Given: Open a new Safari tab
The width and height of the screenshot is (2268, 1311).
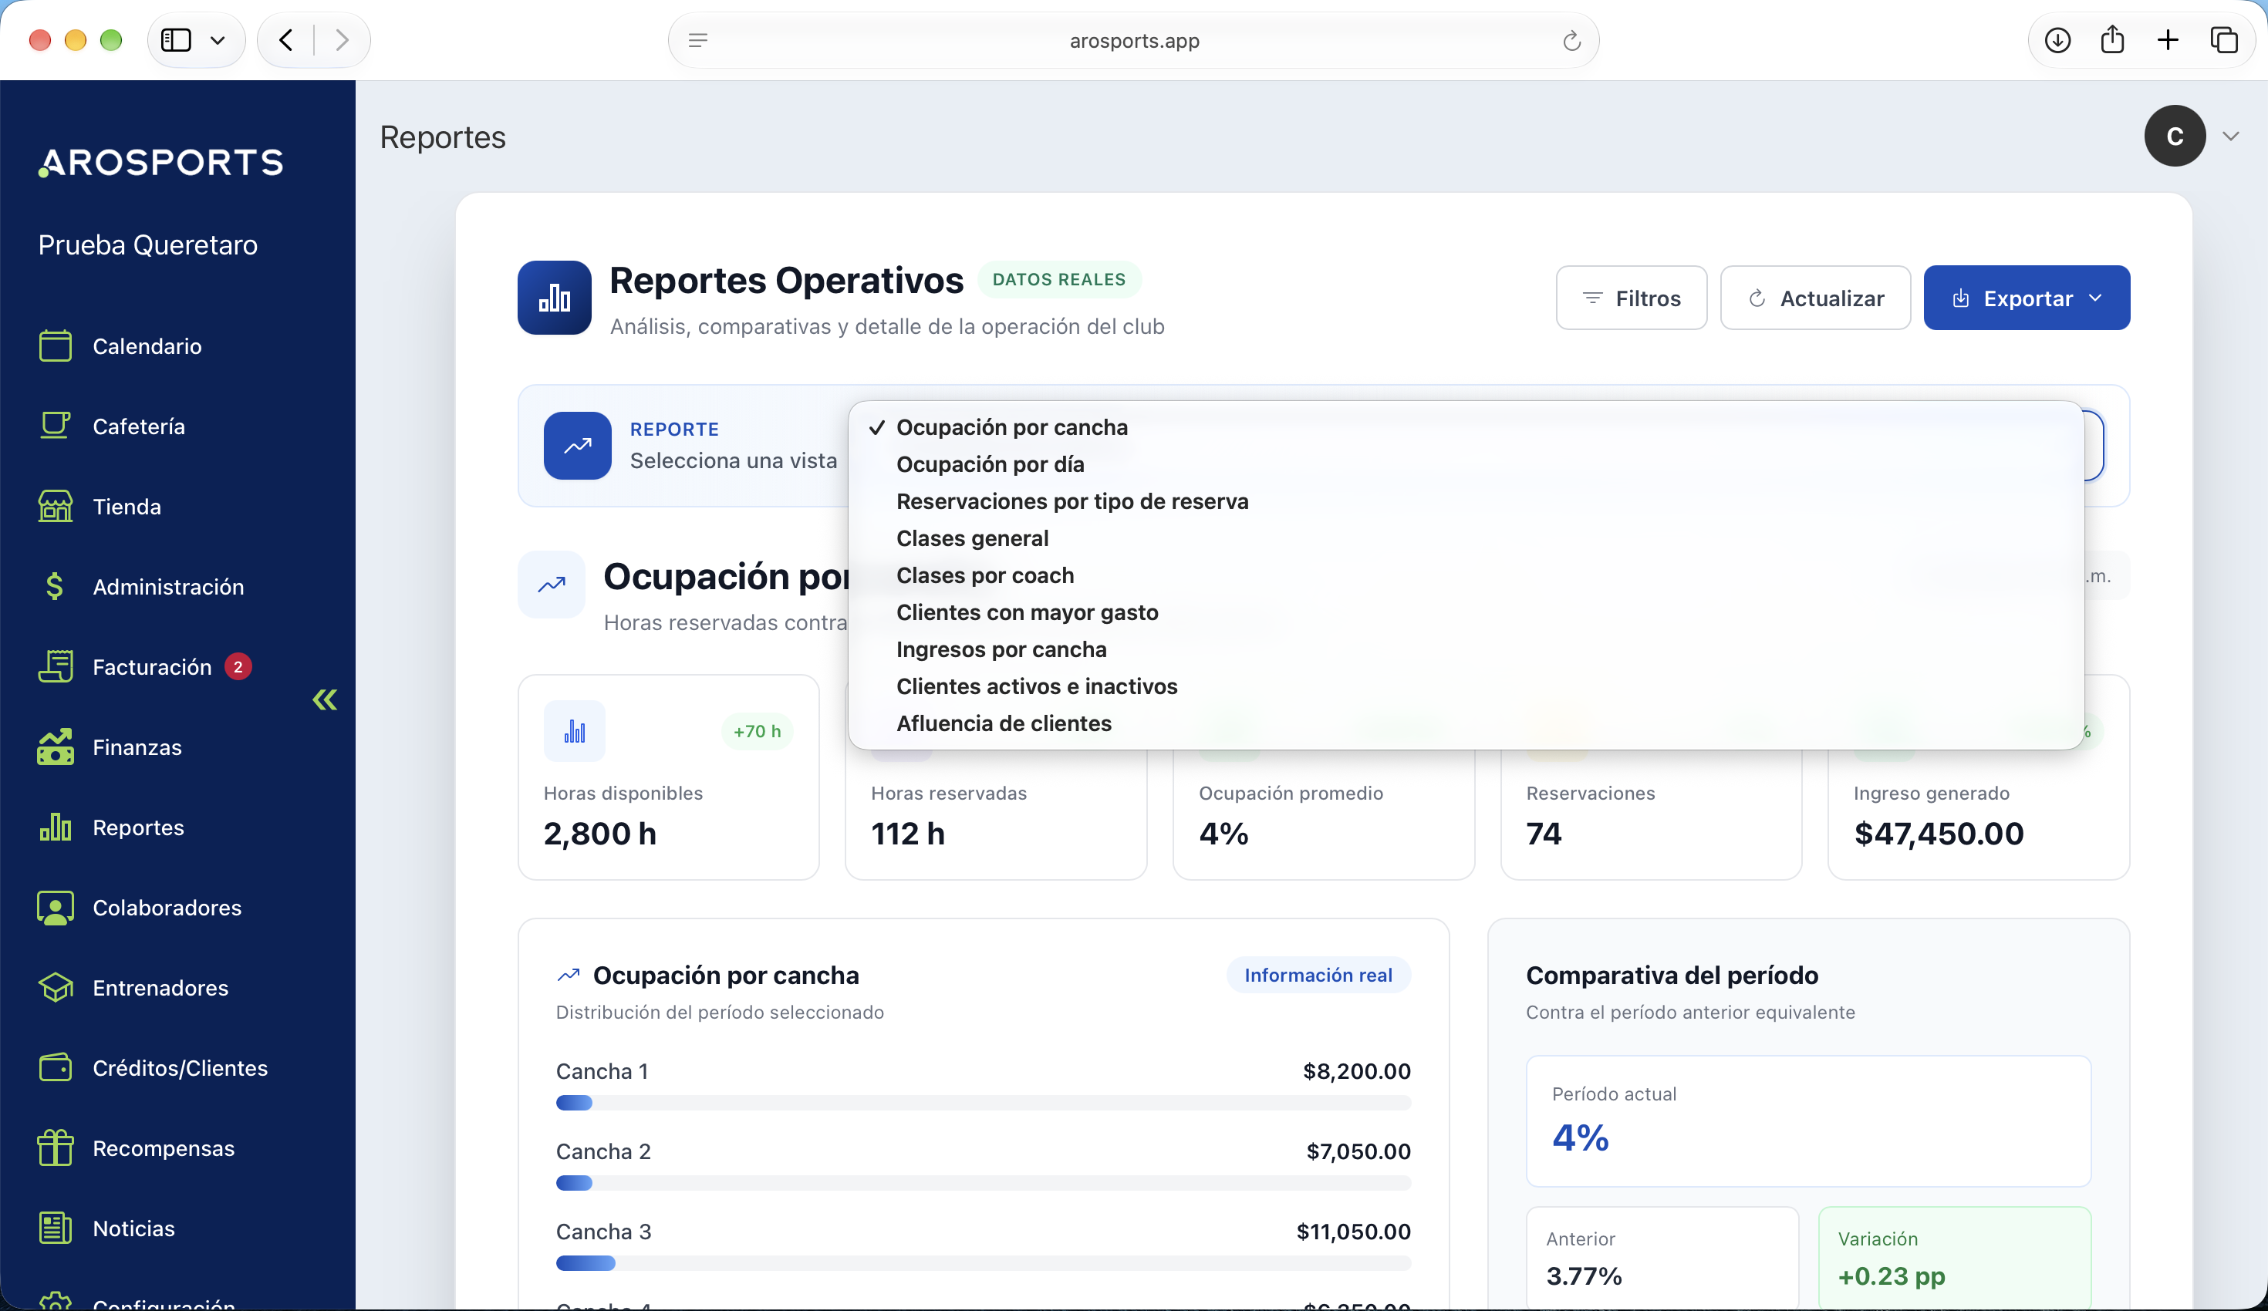Looking at the screenshot, I should pyautogui.click(x=2168, y=41).
